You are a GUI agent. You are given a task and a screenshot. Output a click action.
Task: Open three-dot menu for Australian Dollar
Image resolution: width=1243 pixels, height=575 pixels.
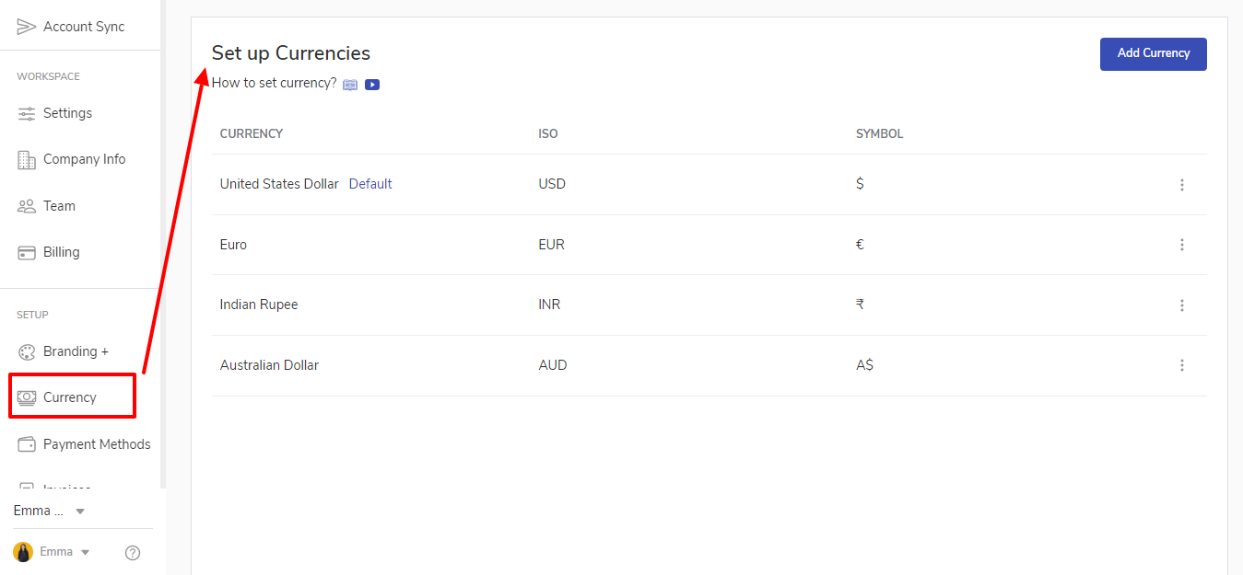pos(1182,365)
